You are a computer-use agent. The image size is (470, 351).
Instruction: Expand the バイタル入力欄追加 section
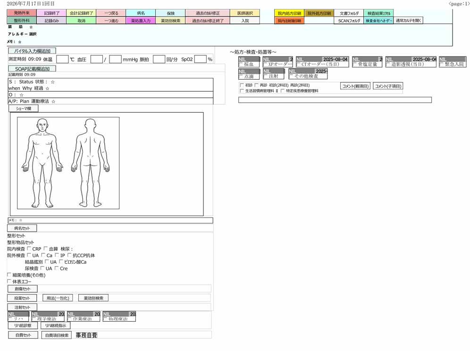tap(32, 51)
